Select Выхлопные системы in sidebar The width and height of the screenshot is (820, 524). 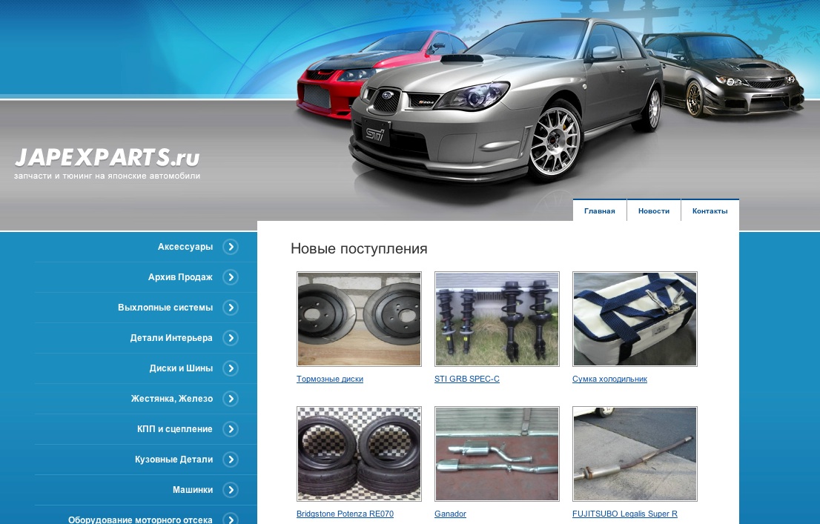[165, 308]
